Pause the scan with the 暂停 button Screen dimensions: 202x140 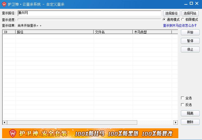[190, 41]
